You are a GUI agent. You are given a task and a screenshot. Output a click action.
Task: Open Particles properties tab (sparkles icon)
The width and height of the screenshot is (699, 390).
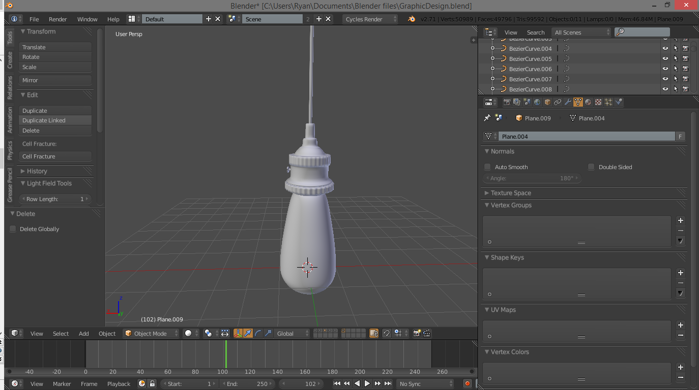(608, 102)
